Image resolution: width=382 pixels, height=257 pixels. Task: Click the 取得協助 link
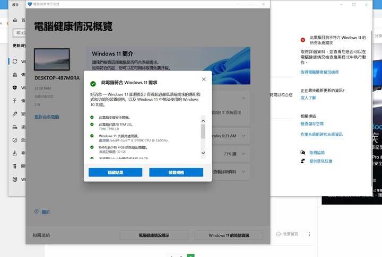tap(317, 153)
